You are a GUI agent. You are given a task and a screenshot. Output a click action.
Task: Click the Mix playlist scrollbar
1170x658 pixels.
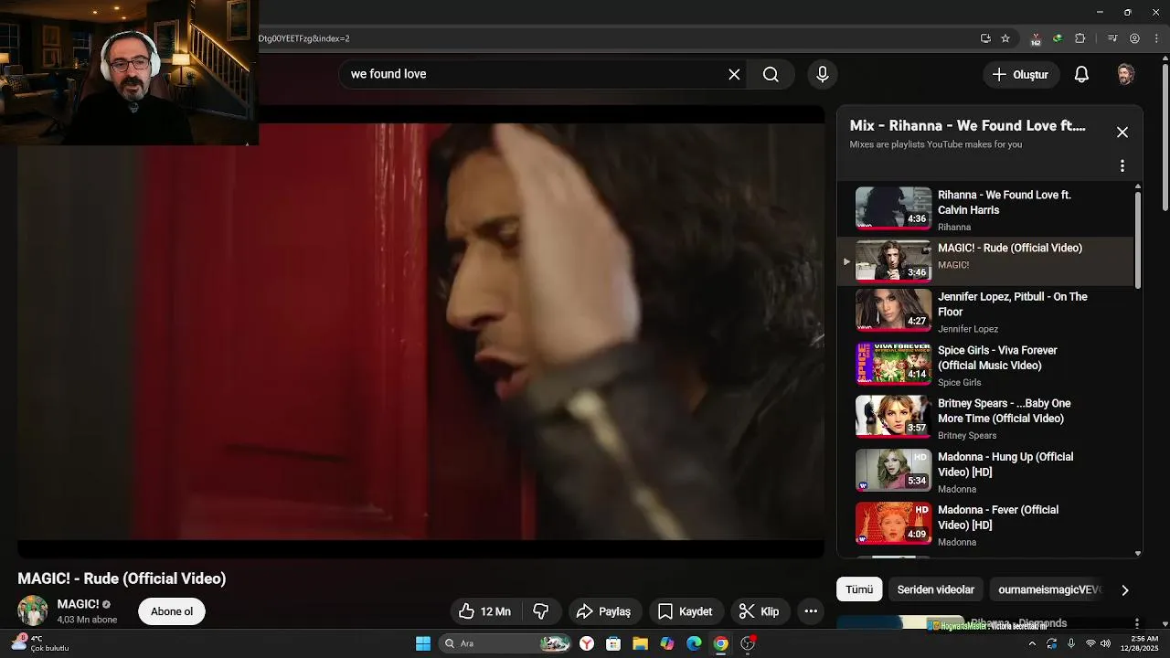(x=1138, y=239)
